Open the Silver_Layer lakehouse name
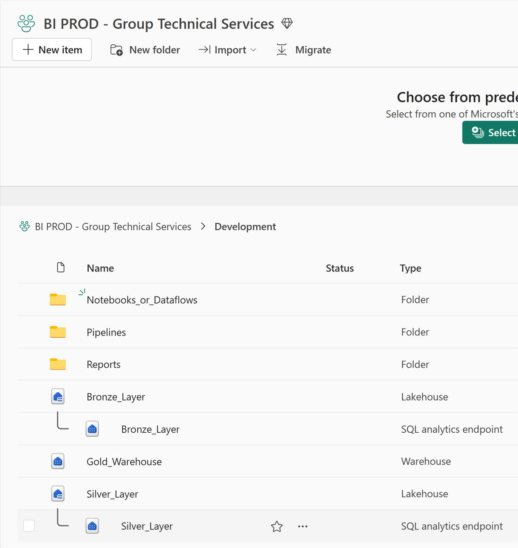 click(112, 494)
